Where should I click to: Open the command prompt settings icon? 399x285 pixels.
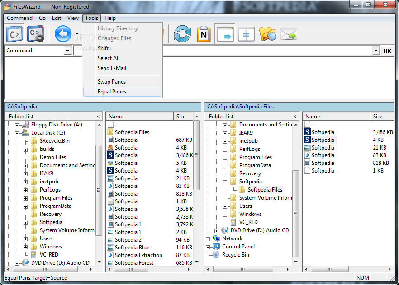(36, 34)
